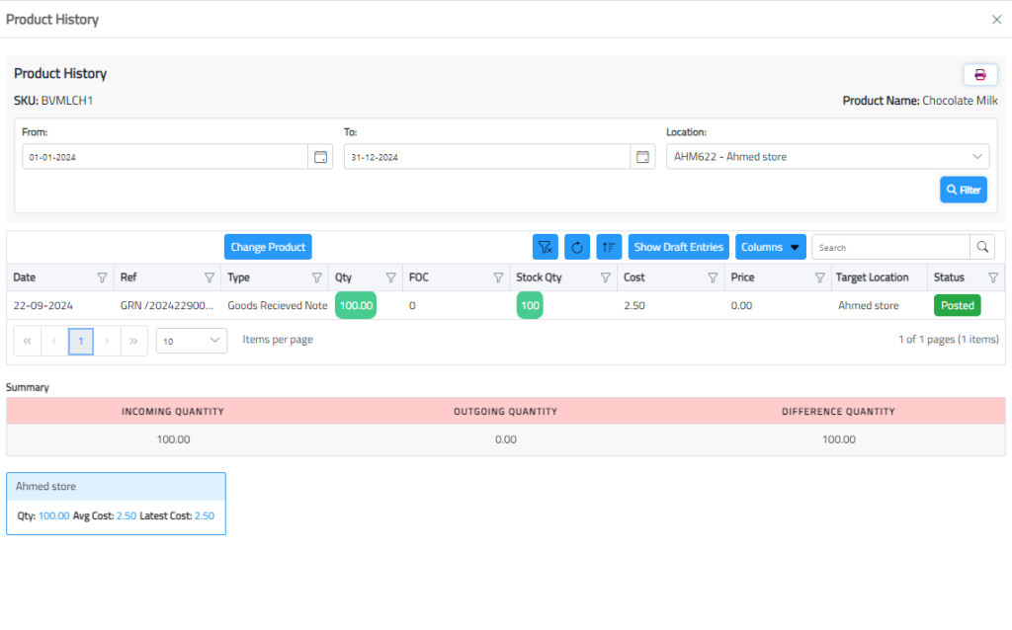Refresh the product history grid

(577, 247)
